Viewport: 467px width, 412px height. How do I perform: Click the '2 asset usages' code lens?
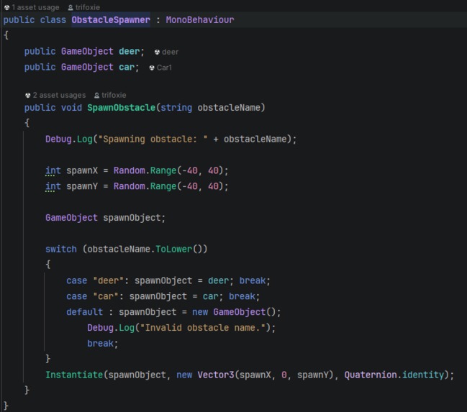[x=59, y=95]
